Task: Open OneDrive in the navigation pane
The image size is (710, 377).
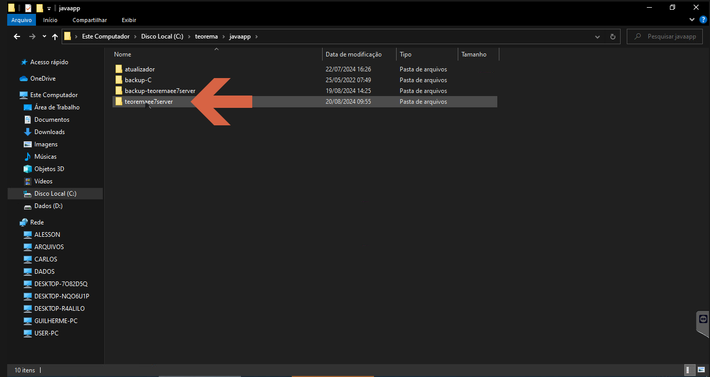Action: click(x=43, y=79)
